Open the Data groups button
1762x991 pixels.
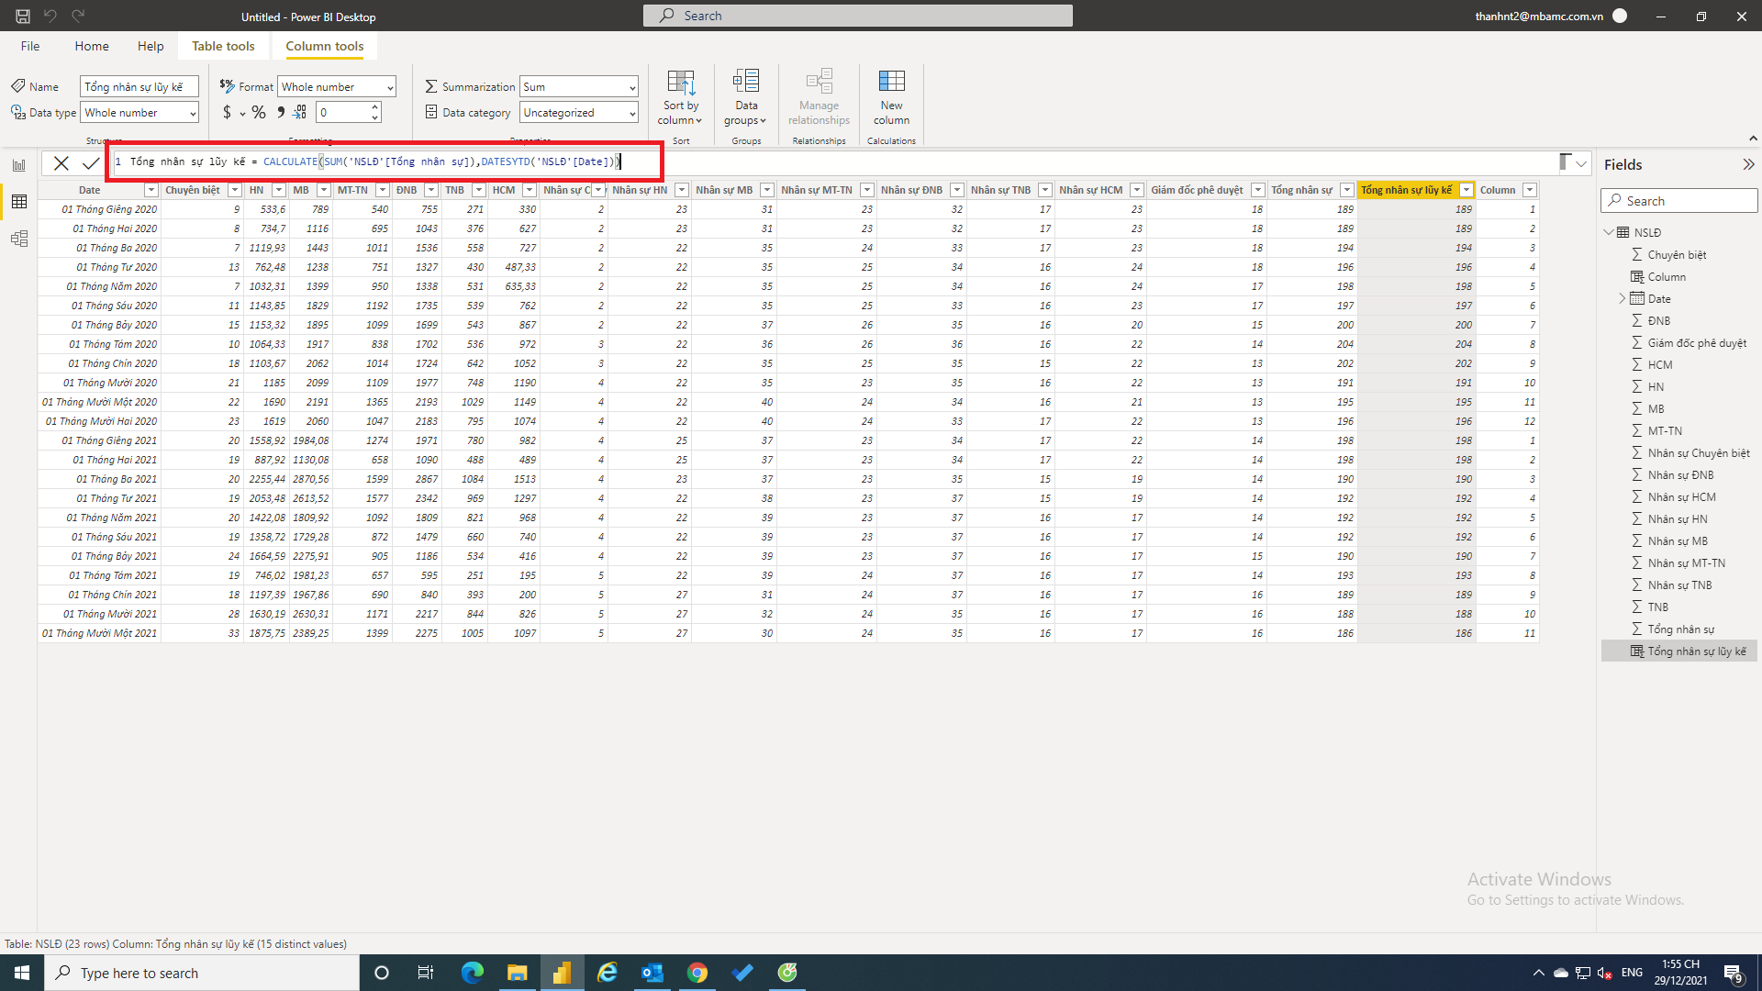coord(746,97)
